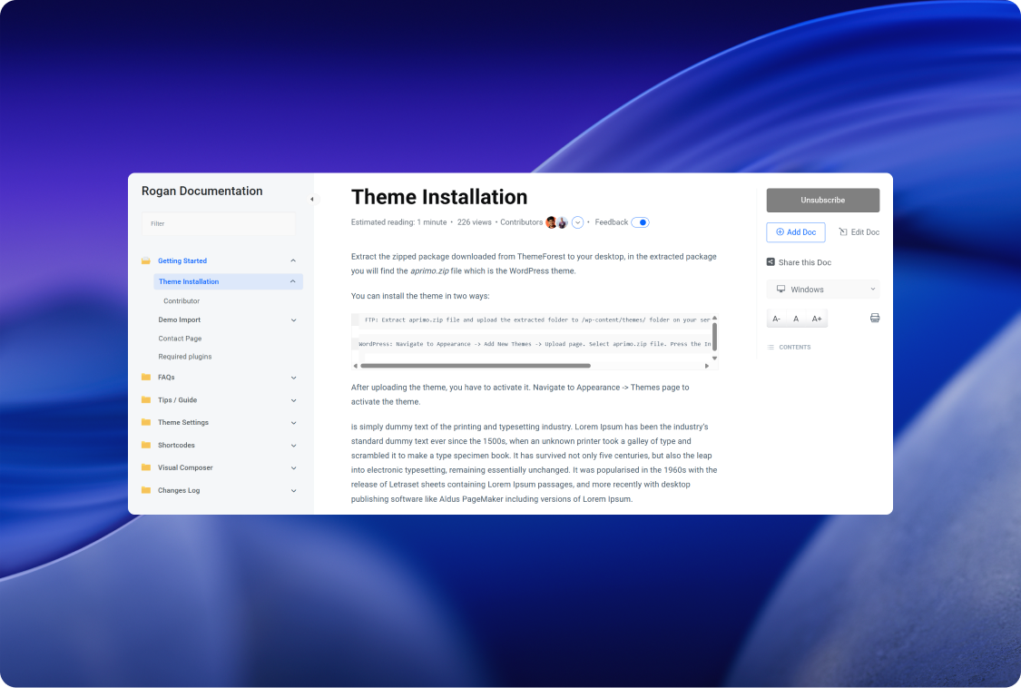
Task: Click the Share this Doc icon
Action: [771, 262]
